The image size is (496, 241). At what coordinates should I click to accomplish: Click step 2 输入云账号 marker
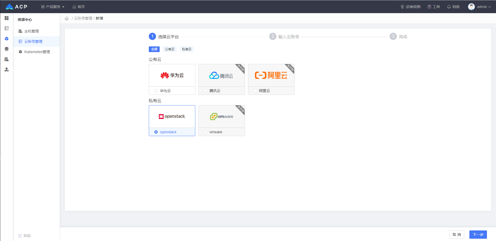273,36
